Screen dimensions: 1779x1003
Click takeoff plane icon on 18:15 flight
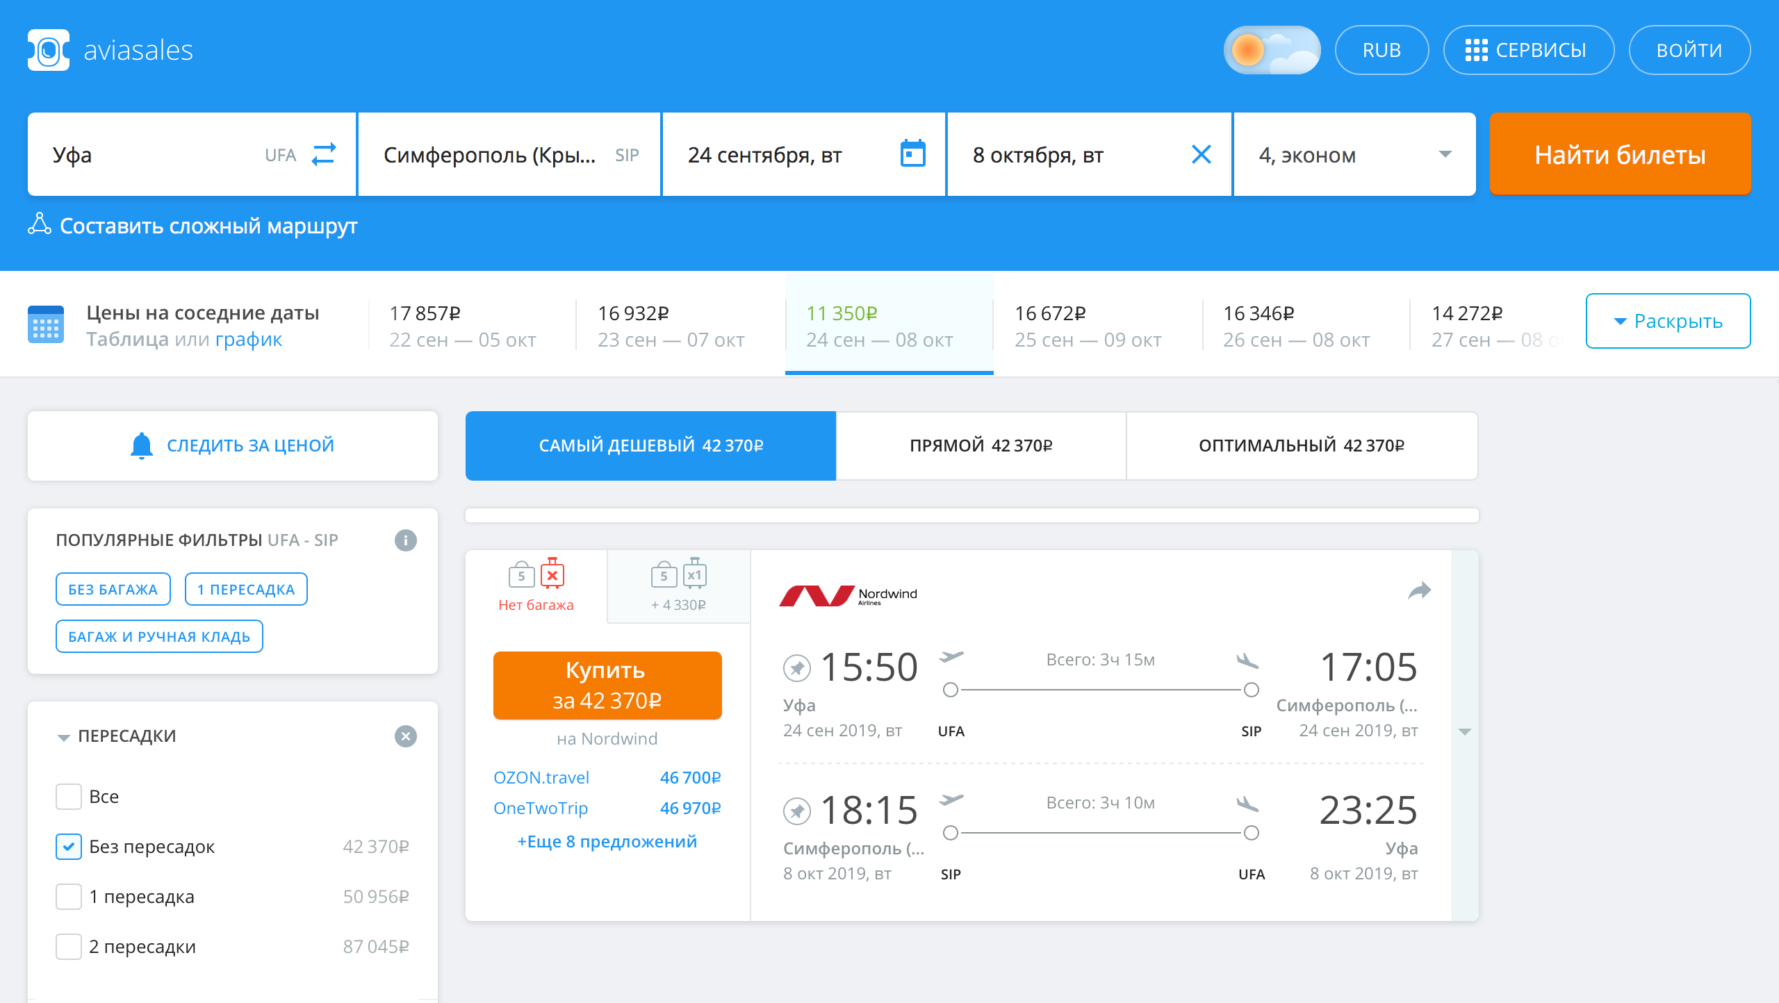point(951,799)
